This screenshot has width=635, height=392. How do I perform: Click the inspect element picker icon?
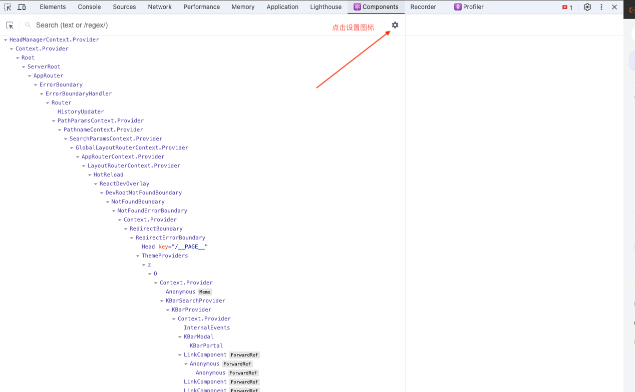point(8,7)
